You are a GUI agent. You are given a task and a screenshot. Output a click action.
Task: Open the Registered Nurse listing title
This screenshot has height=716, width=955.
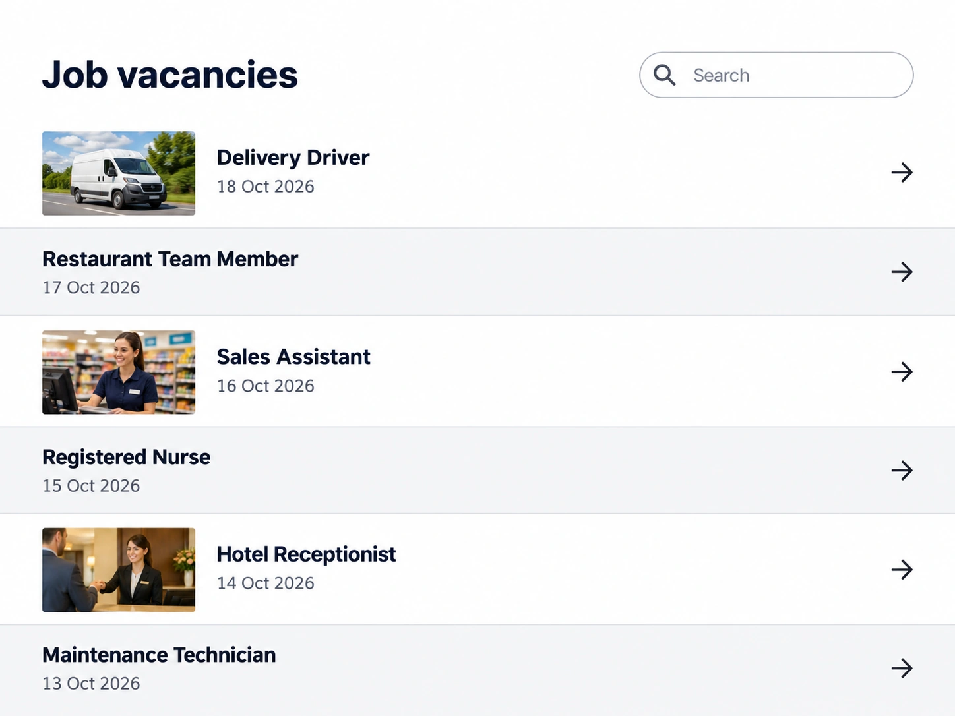tap(127, 457)
